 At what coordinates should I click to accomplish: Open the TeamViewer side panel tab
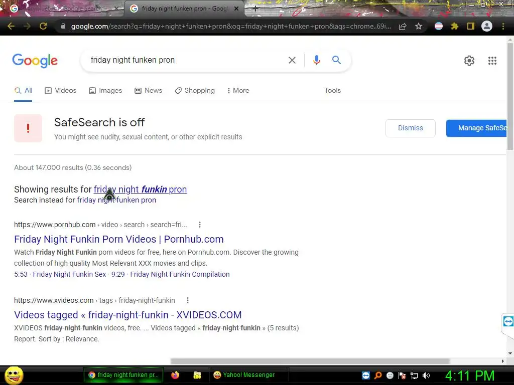click(x=508, y=321)
